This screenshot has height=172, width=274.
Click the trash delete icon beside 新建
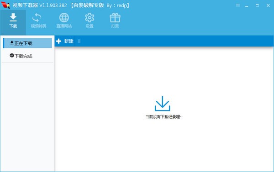(x=79, y=41)
